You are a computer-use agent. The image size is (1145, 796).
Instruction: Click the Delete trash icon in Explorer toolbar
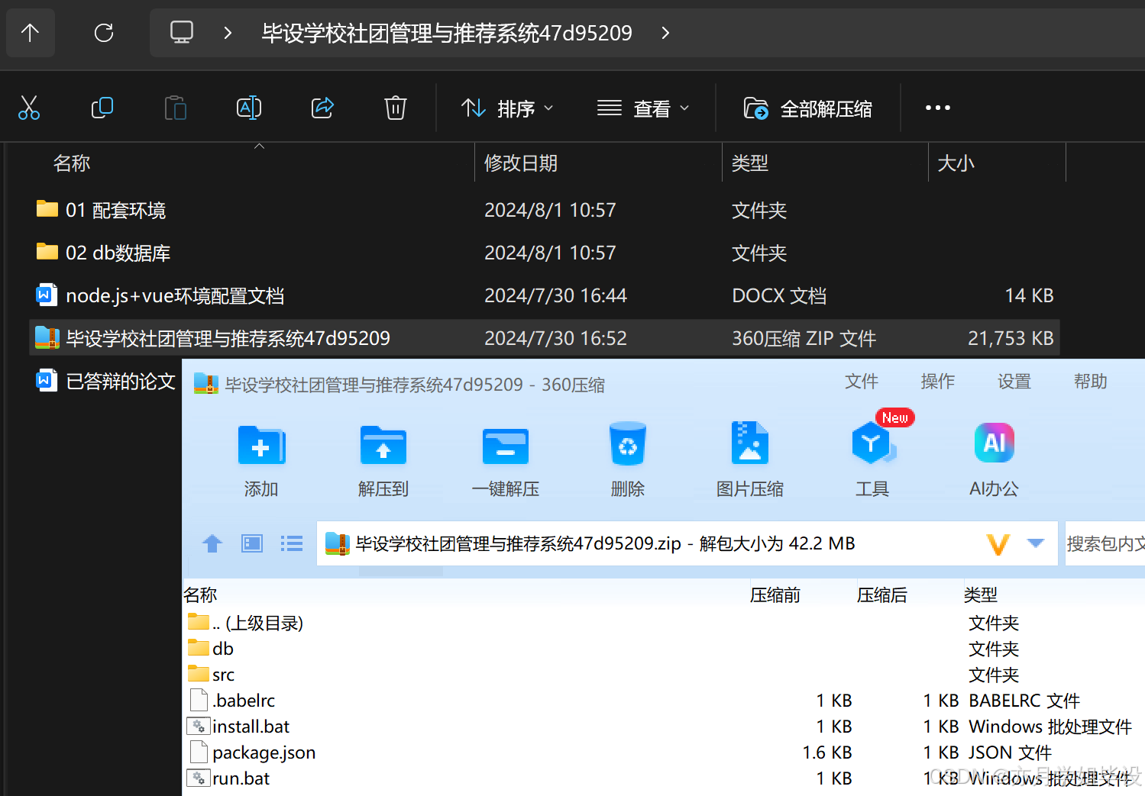tap(396, 108)
